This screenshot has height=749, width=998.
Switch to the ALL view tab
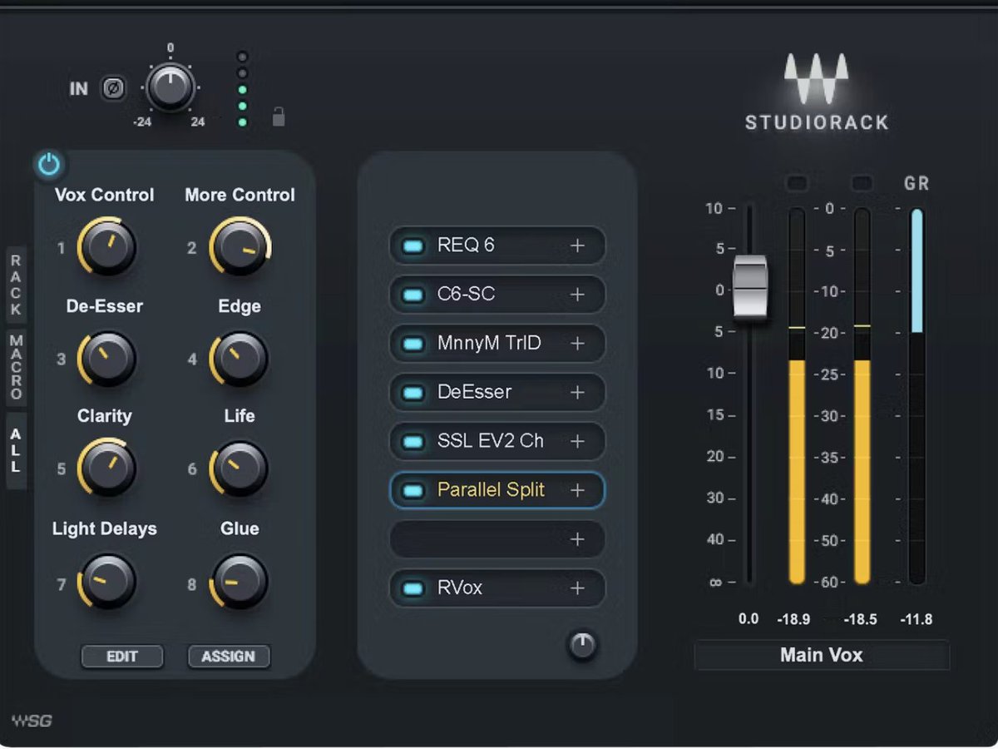16,450
